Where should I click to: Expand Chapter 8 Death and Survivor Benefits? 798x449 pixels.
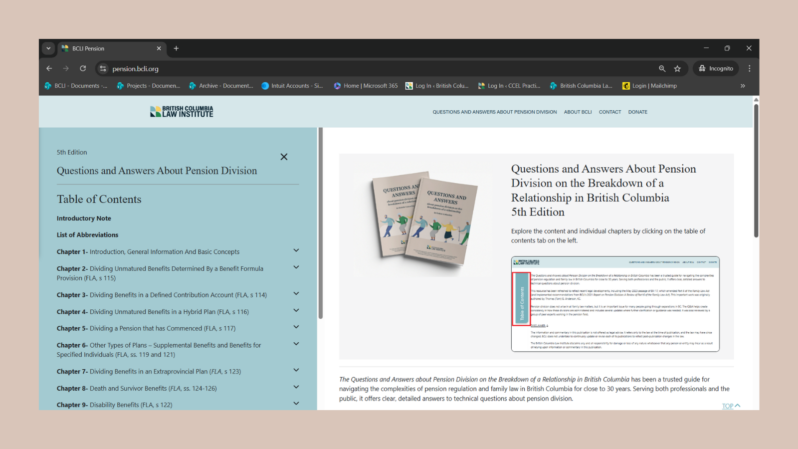[x=296, y=387]
